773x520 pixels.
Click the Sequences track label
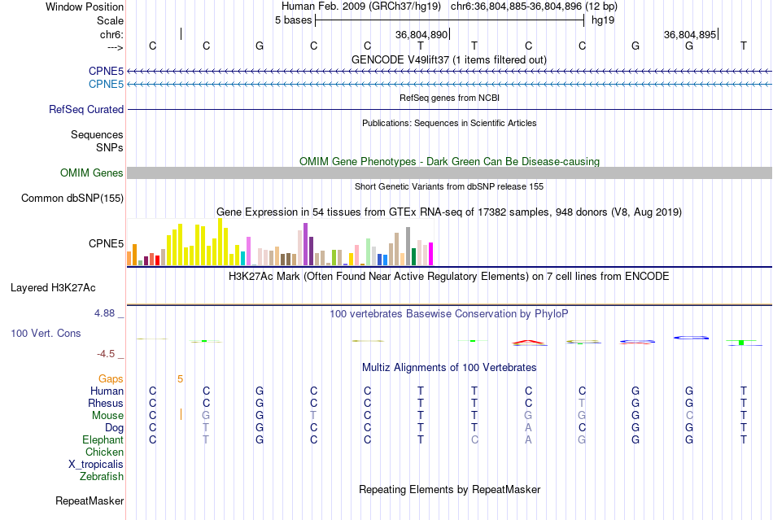pyautogui.click(x=97, y=134)
